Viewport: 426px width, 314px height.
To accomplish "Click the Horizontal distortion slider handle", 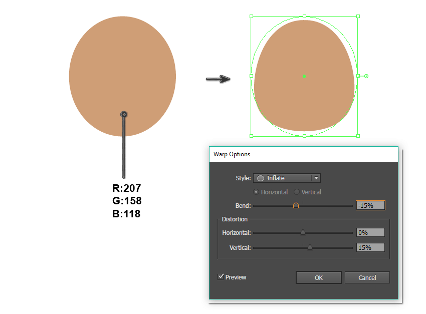I will point(303,232).
